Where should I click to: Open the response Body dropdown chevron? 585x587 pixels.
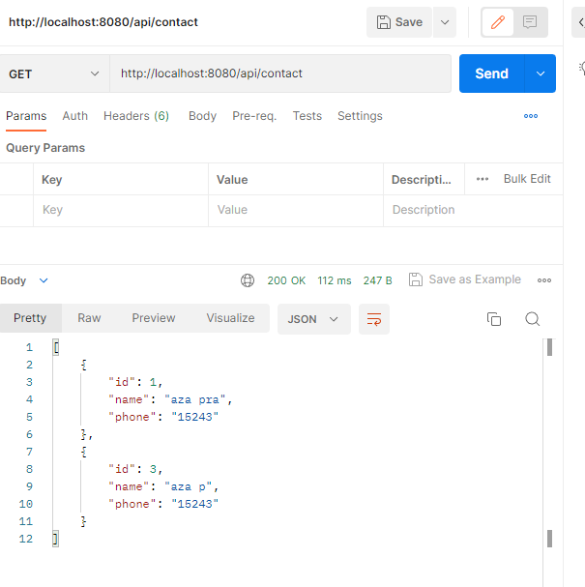[x=44, y=280]
